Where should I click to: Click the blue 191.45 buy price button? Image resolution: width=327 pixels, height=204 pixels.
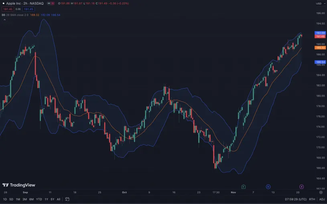[28, 9]
